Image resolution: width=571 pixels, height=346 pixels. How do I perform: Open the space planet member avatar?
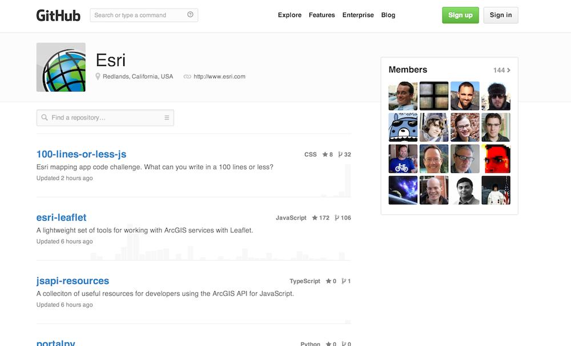403,190
